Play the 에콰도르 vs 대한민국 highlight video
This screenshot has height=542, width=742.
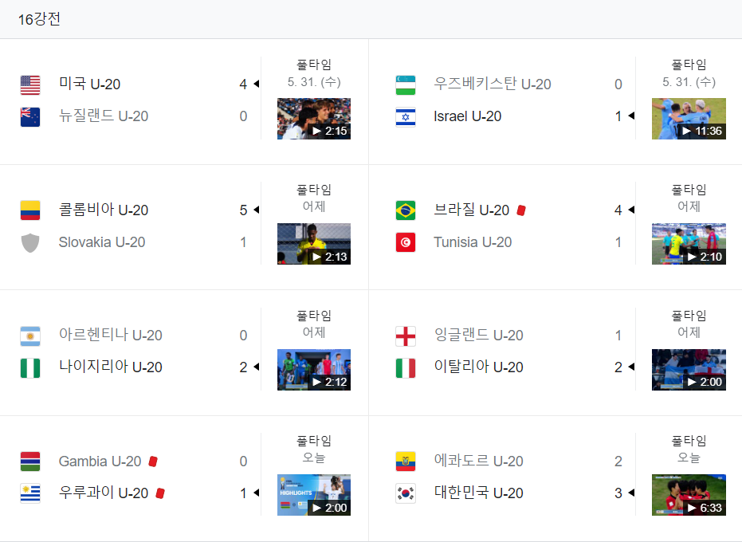[689, 494]
